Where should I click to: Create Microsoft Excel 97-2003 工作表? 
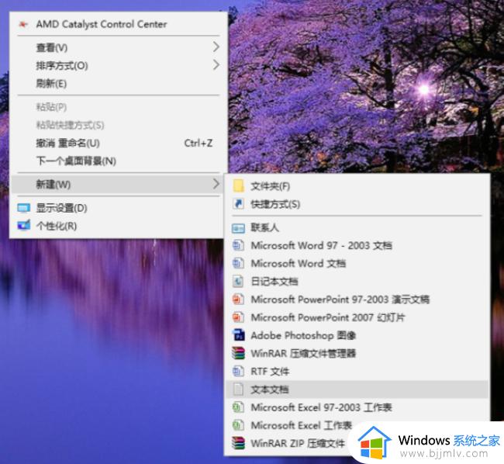(357, 407)
